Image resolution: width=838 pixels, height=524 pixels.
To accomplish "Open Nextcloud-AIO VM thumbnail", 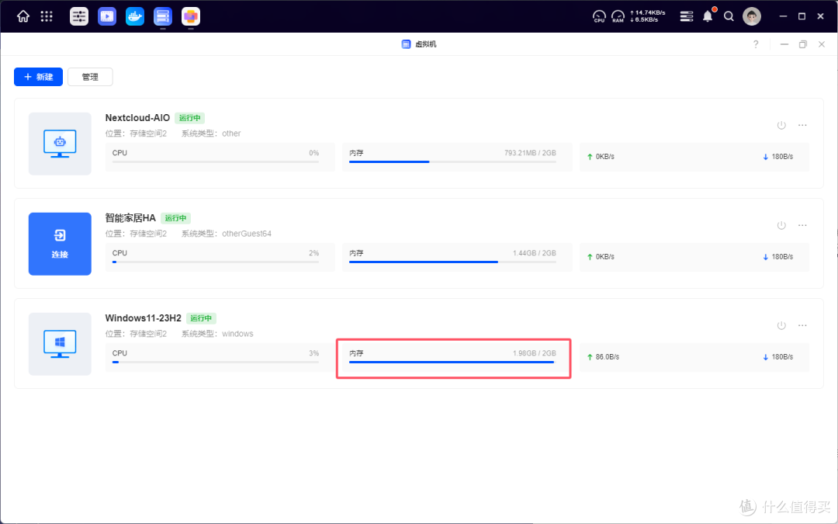I will (60, 144).
